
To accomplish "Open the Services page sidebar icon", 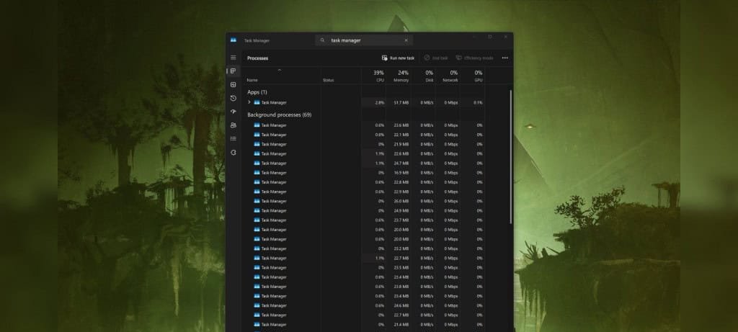I will [x=233, y=153].
